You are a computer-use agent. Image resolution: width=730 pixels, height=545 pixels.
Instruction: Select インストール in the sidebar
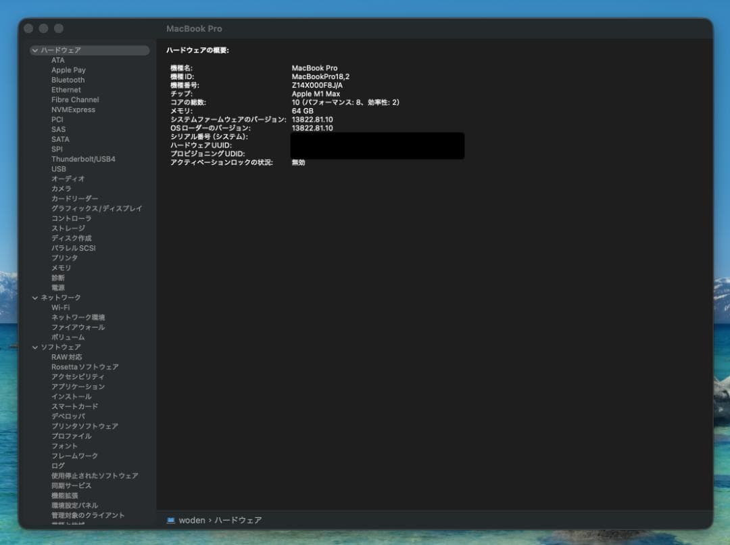tap(72, 397)
